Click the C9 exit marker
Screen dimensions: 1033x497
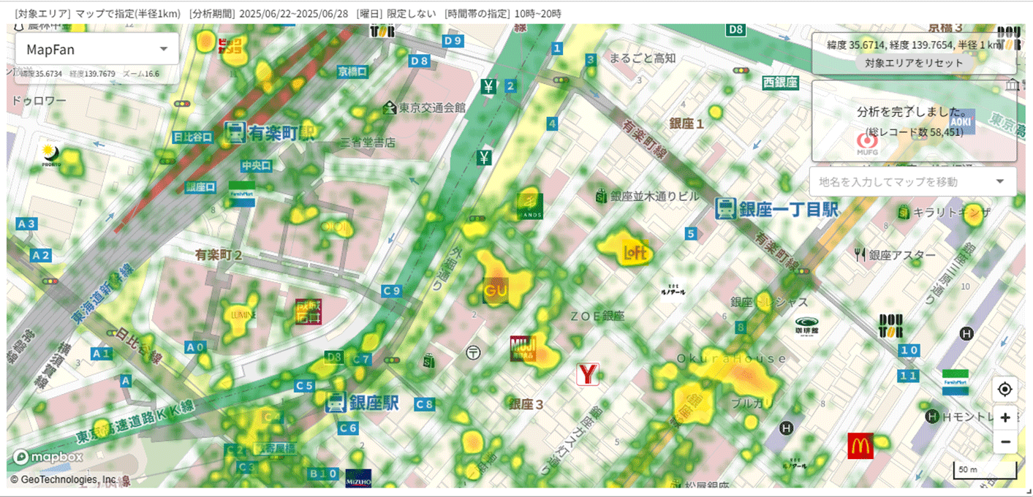click(x=392, y=291)
